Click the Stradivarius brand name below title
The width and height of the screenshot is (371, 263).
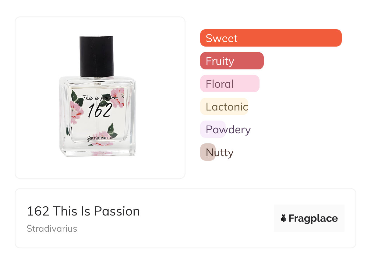coord(52,228)
